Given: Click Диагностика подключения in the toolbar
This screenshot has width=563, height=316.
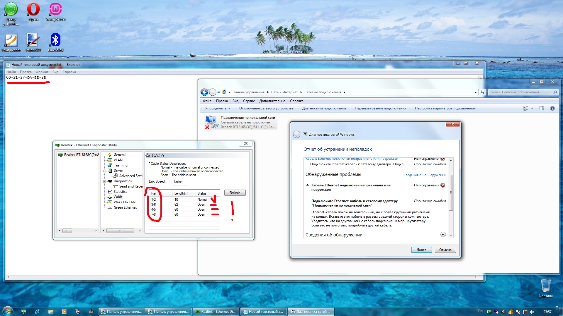Looking at the screenshot, I should pos(324,108).
